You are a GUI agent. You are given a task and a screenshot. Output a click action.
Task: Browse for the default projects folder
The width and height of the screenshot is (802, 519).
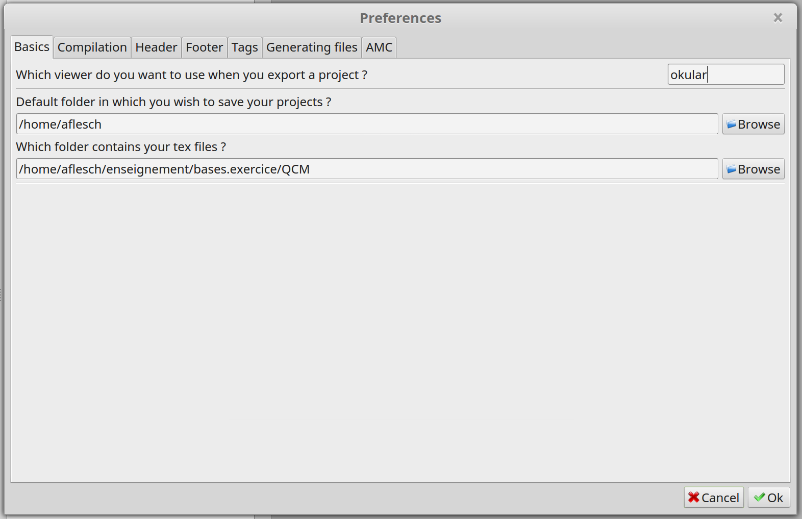[753, 124]
